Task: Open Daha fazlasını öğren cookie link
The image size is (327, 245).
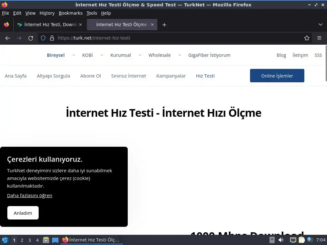Action: pos(30,196)
